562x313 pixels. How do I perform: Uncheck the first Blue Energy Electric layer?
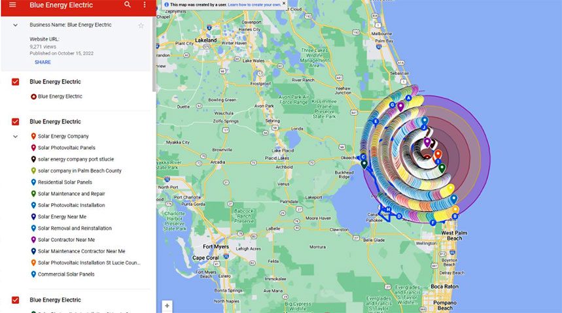16,82
